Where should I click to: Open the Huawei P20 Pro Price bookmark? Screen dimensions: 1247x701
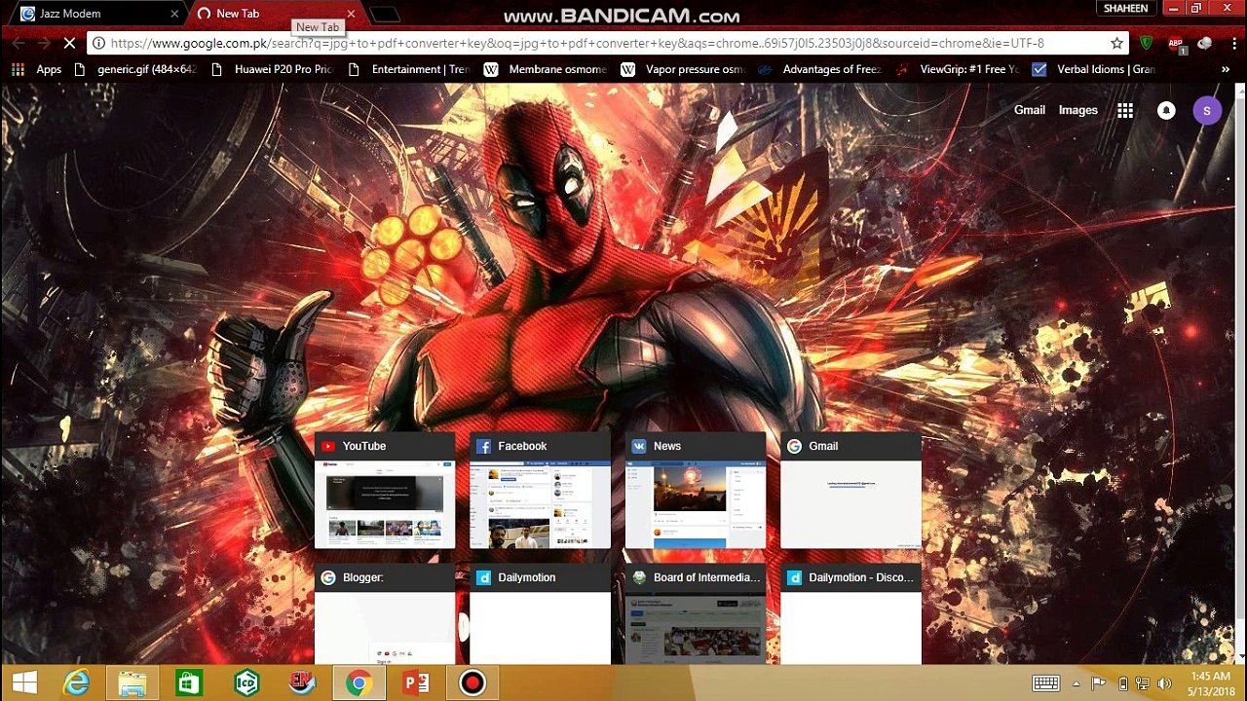pyautogui.click(x=272, y=69)
